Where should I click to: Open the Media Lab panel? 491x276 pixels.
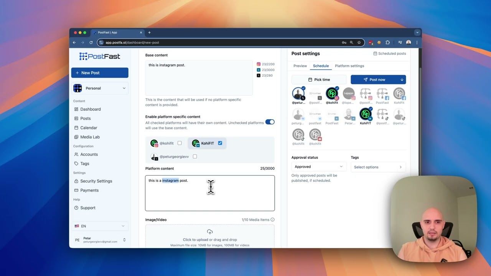pyautogui.click(x=90, y=137)
